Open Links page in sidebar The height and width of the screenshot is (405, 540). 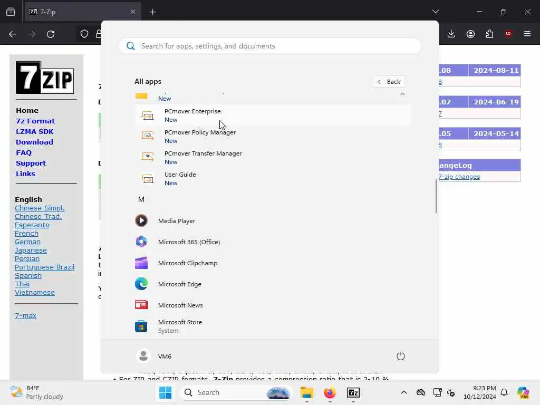(x=25, y=173)
